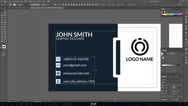Choose Linear Gradient type
This screenshot has width=188, height=106.
point(170,54)
